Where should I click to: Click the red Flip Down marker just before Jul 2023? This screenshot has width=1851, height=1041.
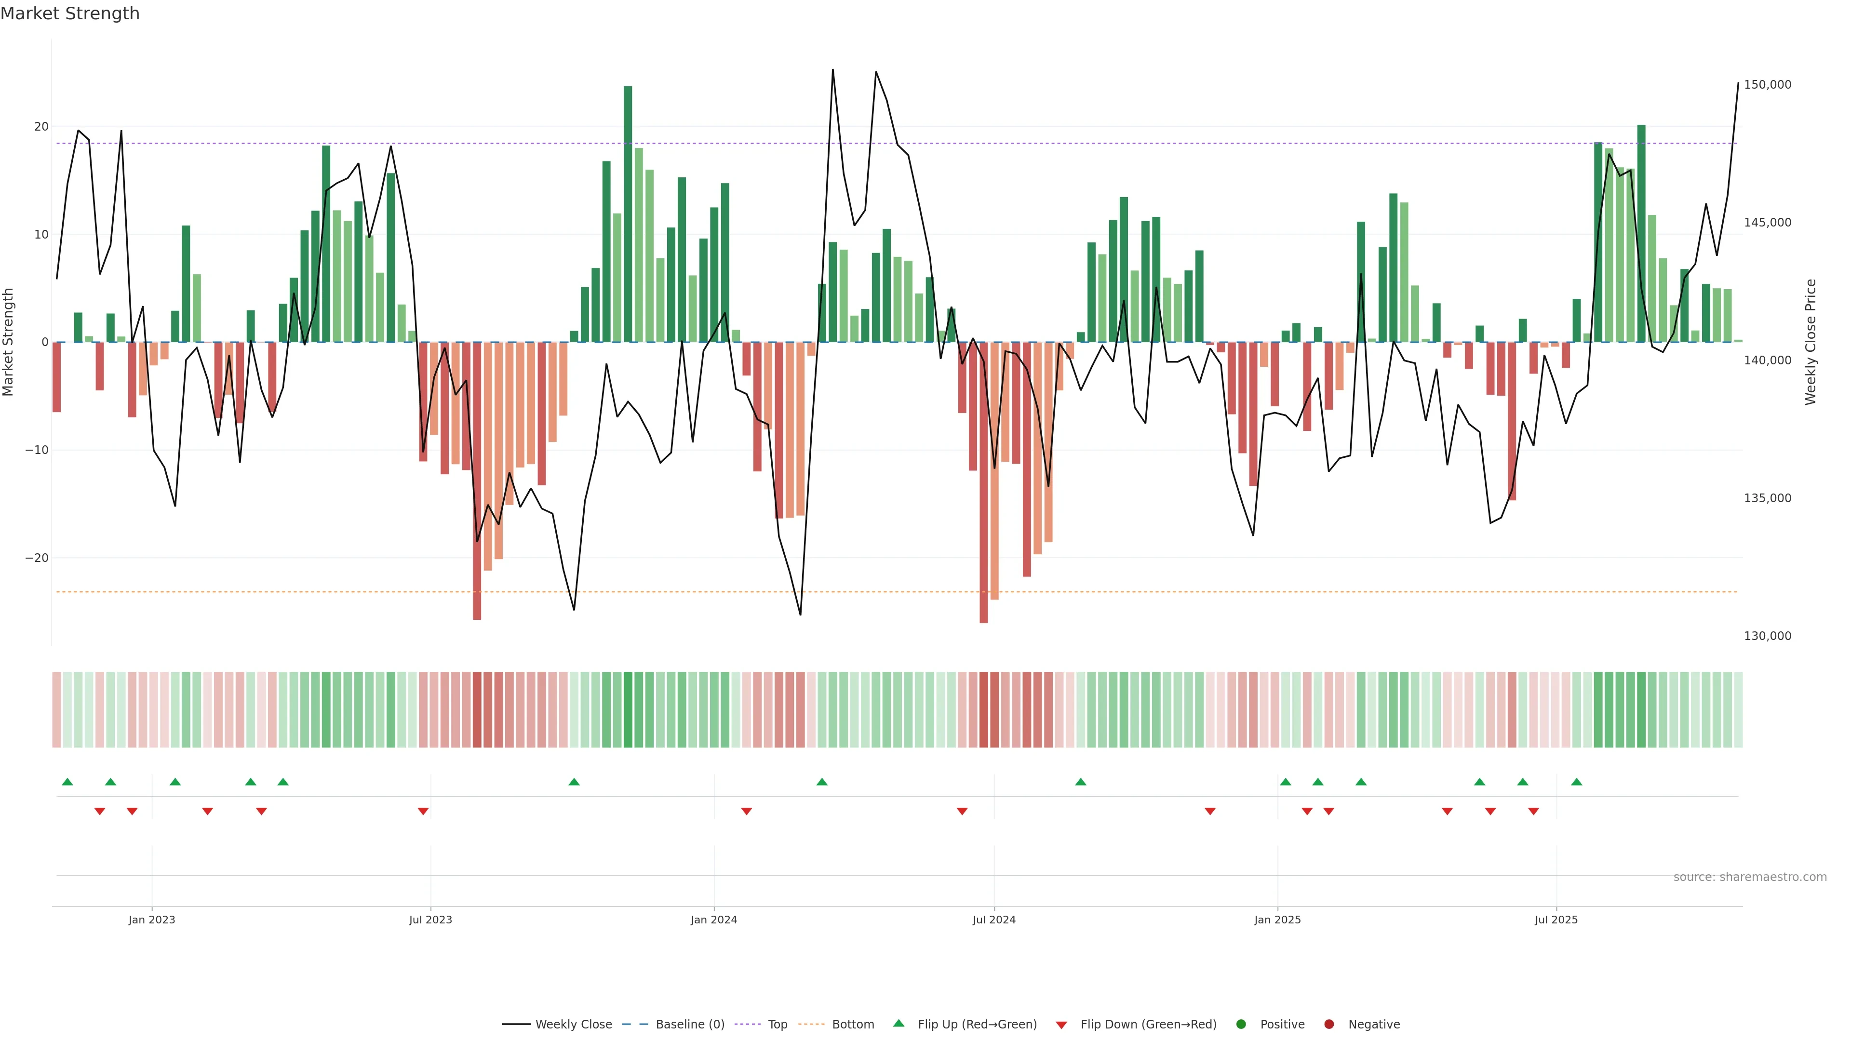423,811
